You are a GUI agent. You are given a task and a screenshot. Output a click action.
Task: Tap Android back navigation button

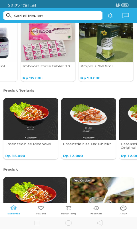[100, 223]
